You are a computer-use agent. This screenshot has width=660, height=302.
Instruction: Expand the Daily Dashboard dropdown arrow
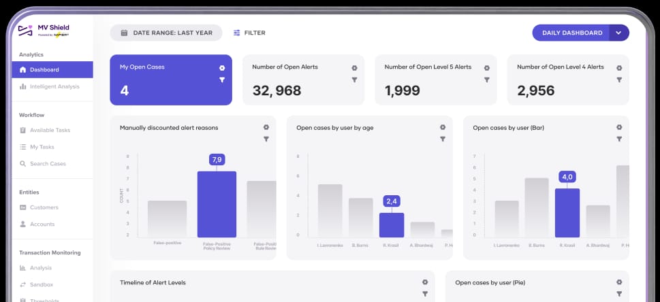tap(618, 33)
